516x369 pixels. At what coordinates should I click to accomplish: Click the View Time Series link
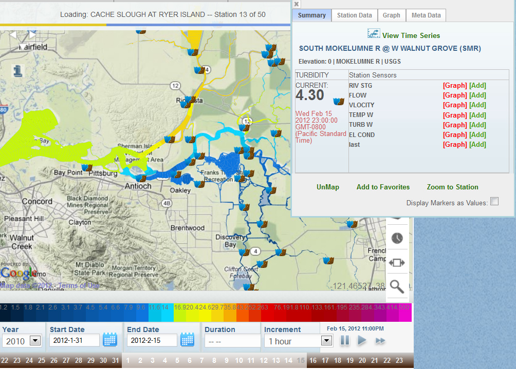(x=411, y=35)
